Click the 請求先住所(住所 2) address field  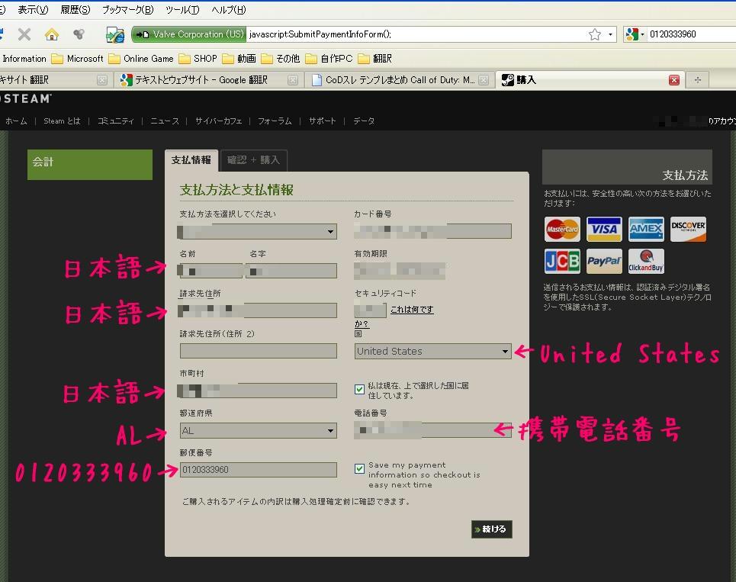(258, 351)
